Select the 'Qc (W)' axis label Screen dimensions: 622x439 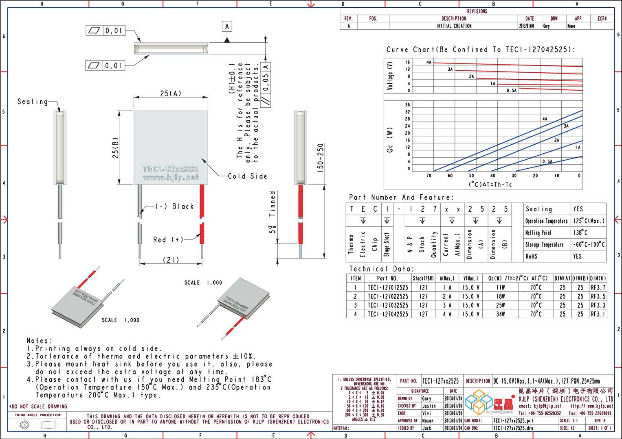[390, 140]
